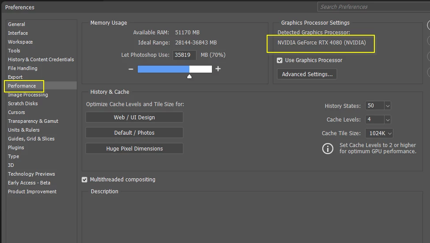Click the memory usage slider bar
Image resolution: width=430 pixels, height=243 pixels.
(175, 69)
